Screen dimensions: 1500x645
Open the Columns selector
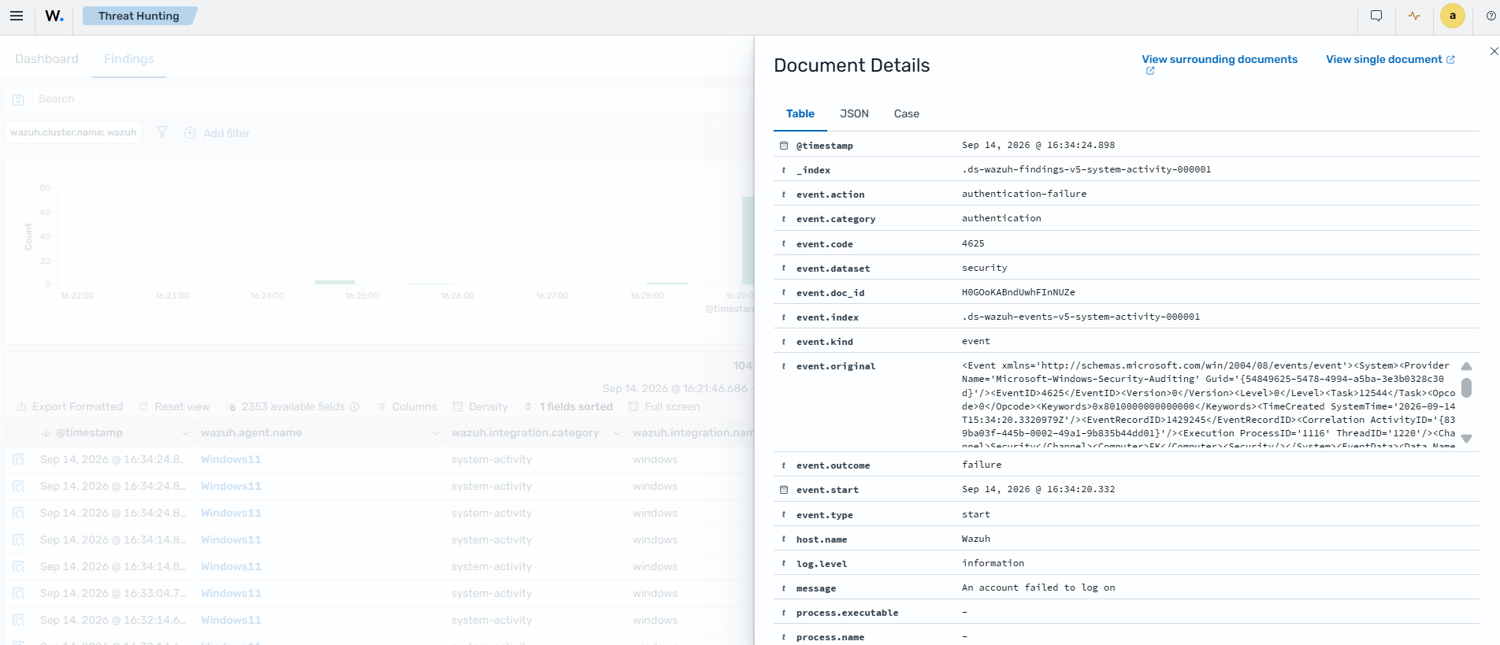click(407, 407)
